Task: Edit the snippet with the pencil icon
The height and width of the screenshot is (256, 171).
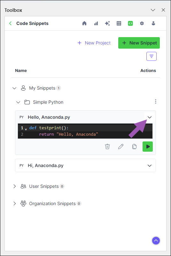Action: (x=121, y=147)
